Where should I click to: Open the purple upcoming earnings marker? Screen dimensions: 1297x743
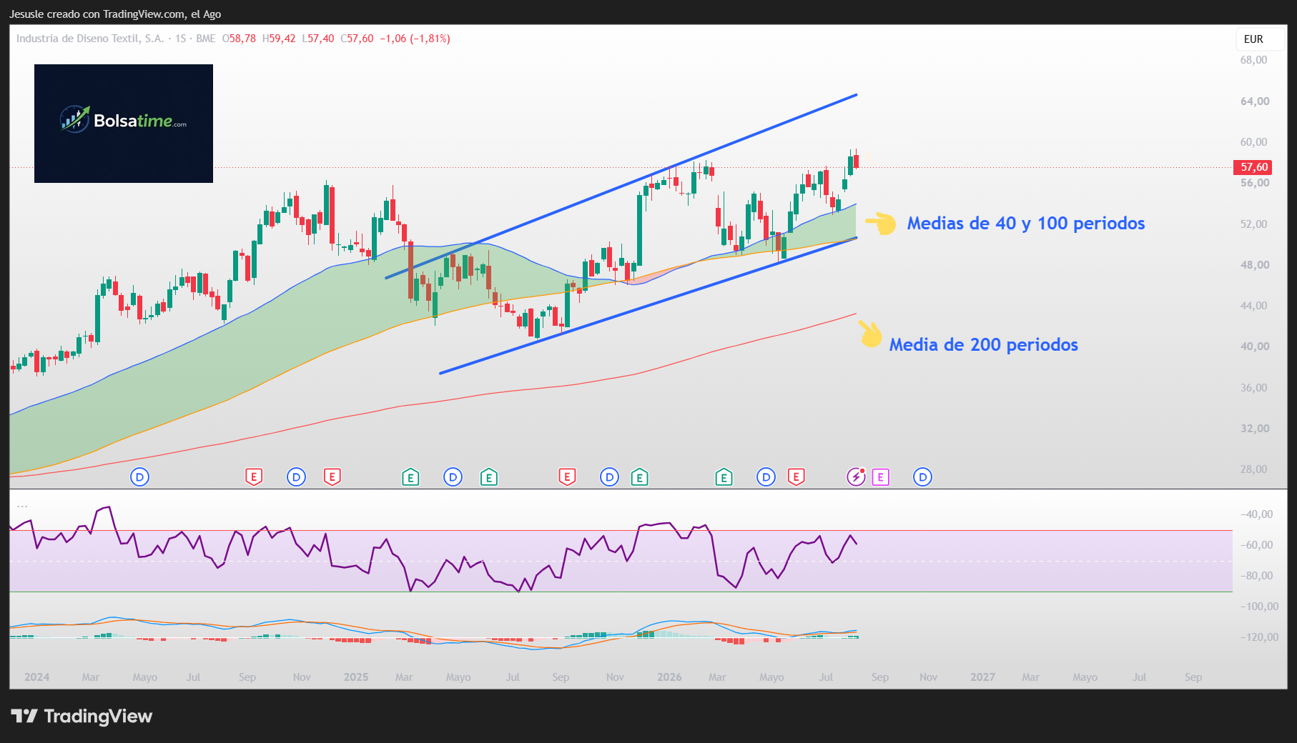click(x=880, y=477)
